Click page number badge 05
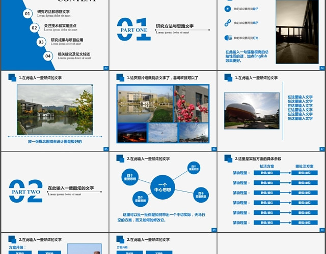The height and width of the screenshot is (254, 326). click(106, 149)
